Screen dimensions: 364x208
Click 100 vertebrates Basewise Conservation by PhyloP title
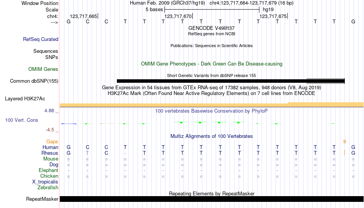click(212, 111)
